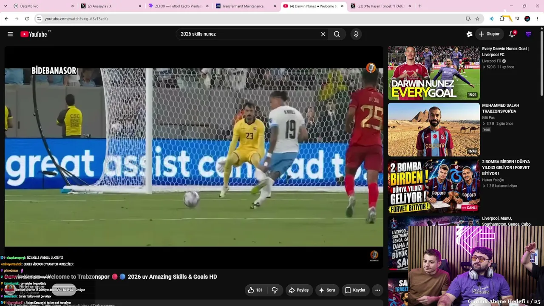
Task: Click the channel info card icon on video
Action: click(x=371, y=68)
